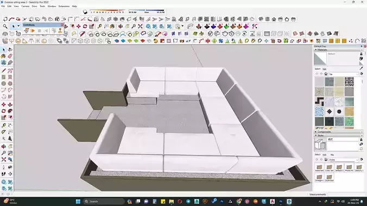
Task: Select the red Line pencil tool
Action: [3, 70]
